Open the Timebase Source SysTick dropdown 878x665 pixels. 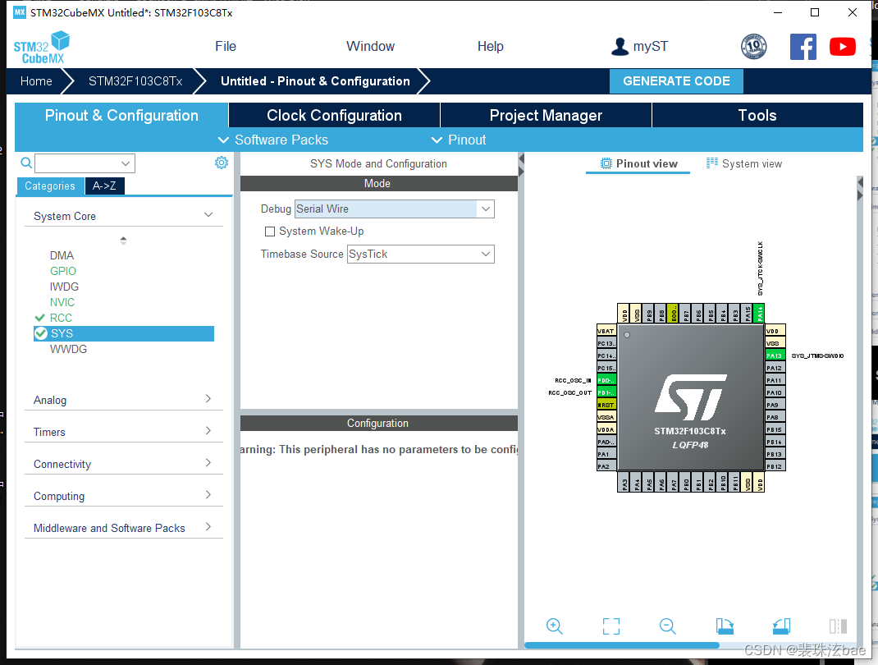coord(486,255)
